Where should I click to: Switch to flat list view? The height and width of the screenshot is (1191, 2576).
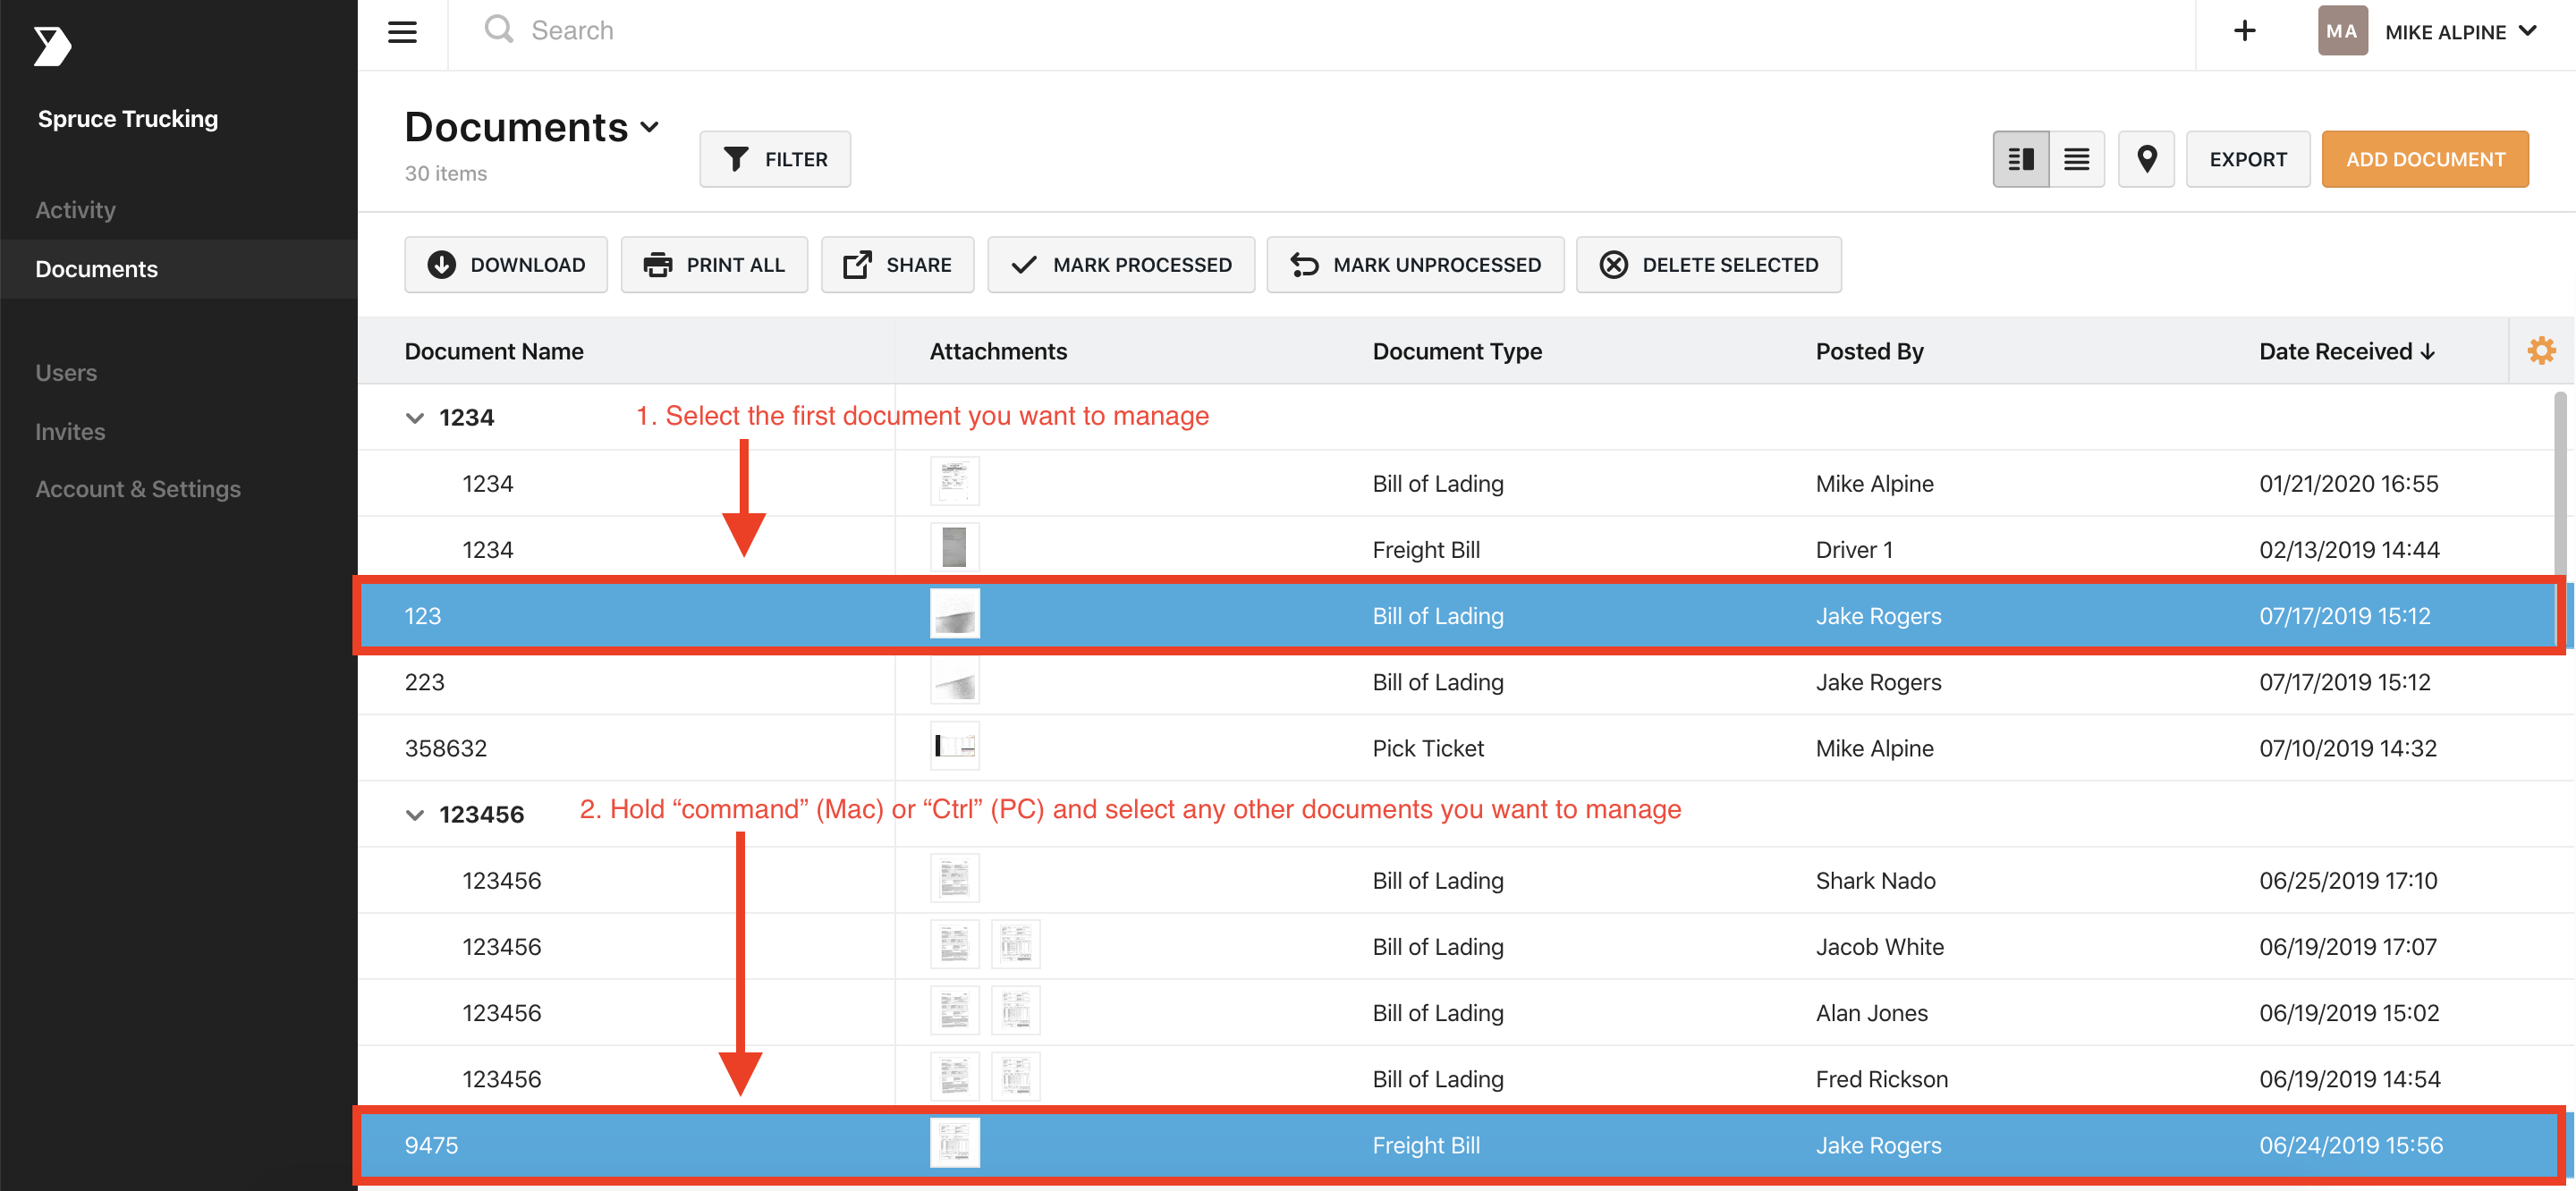(x=2077, y=159)
